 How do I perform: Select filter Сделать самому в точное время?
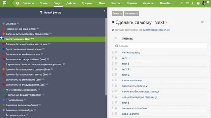click(x=23, y=49)
